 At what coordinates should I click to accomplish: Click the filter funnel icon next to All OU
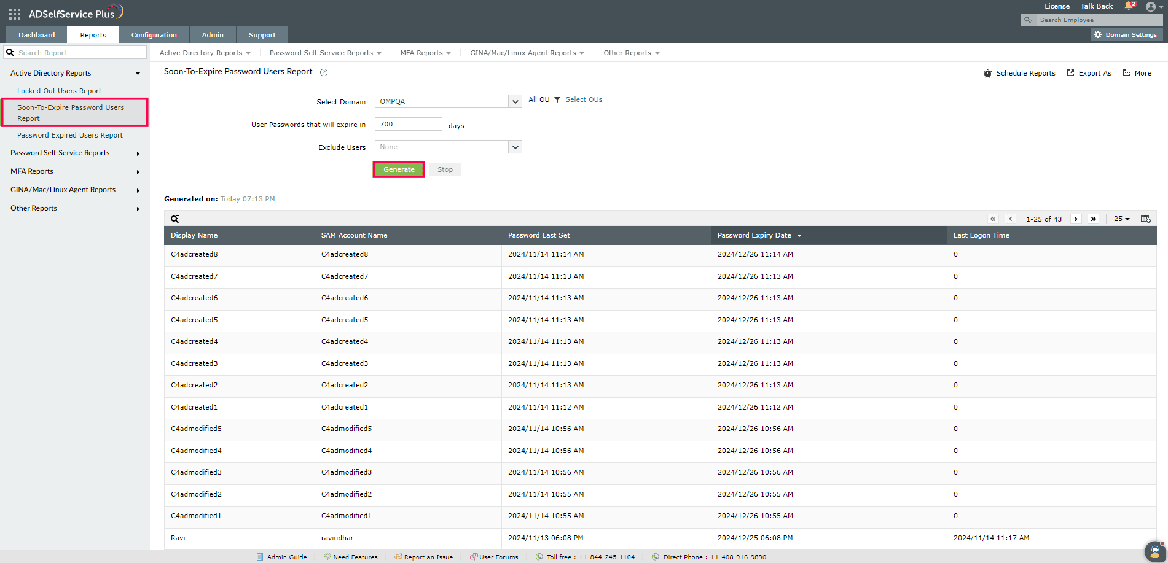pos(557,100)
